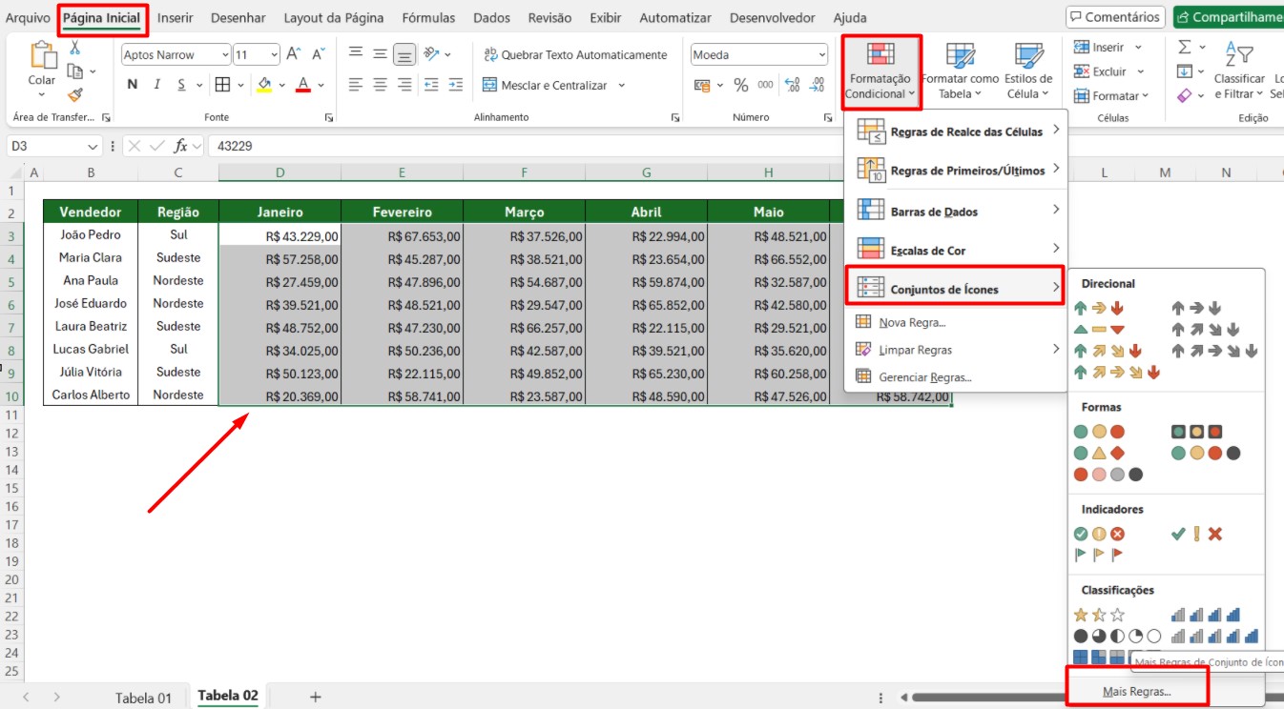Image resolution: width=1284 pixels, height=709 pixels.
Task: Toggle center horizontal alignment
Action: point(380,85)
